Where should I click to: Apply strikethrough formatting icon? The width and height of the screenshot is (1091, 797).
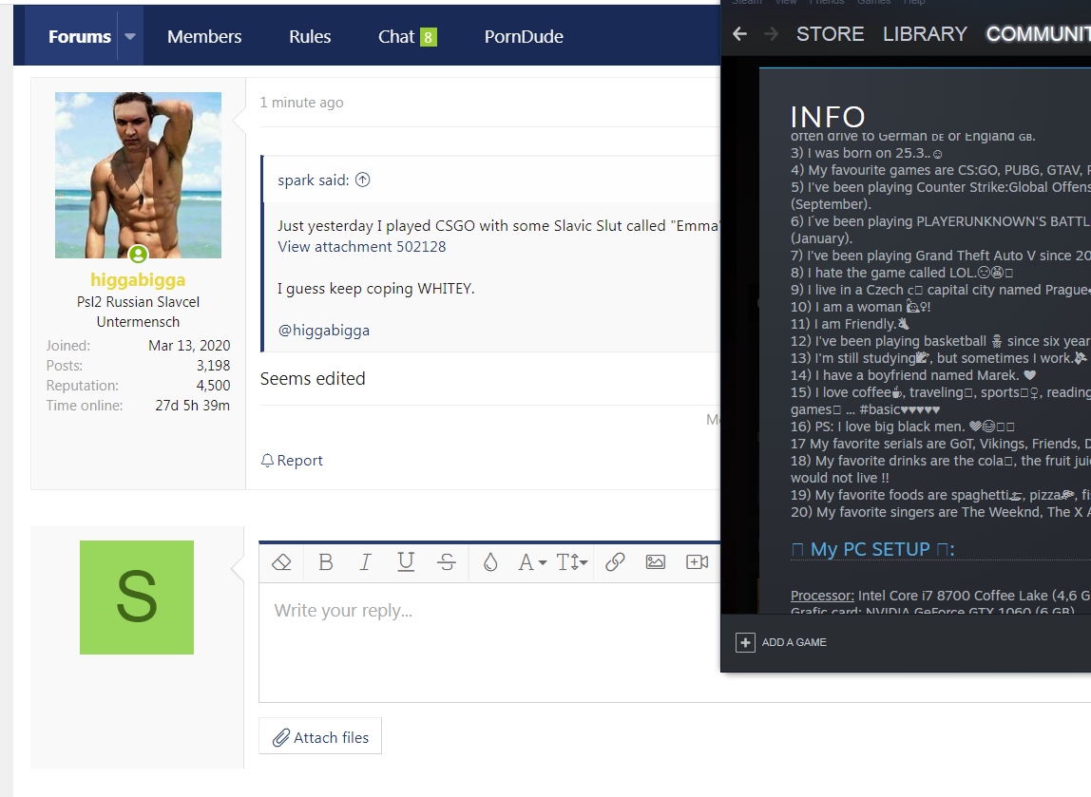[x=447, y=562]
